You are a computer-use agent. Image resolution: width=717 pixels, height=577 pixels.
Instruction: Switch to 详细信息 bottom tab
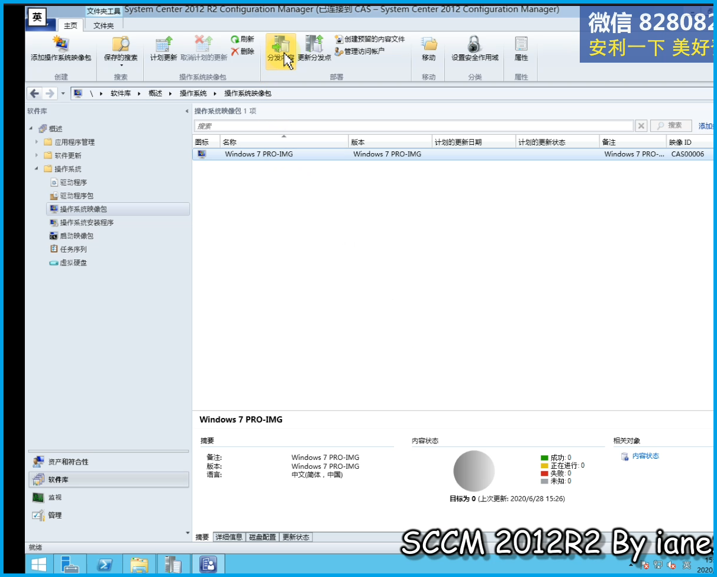coord(229,537)
